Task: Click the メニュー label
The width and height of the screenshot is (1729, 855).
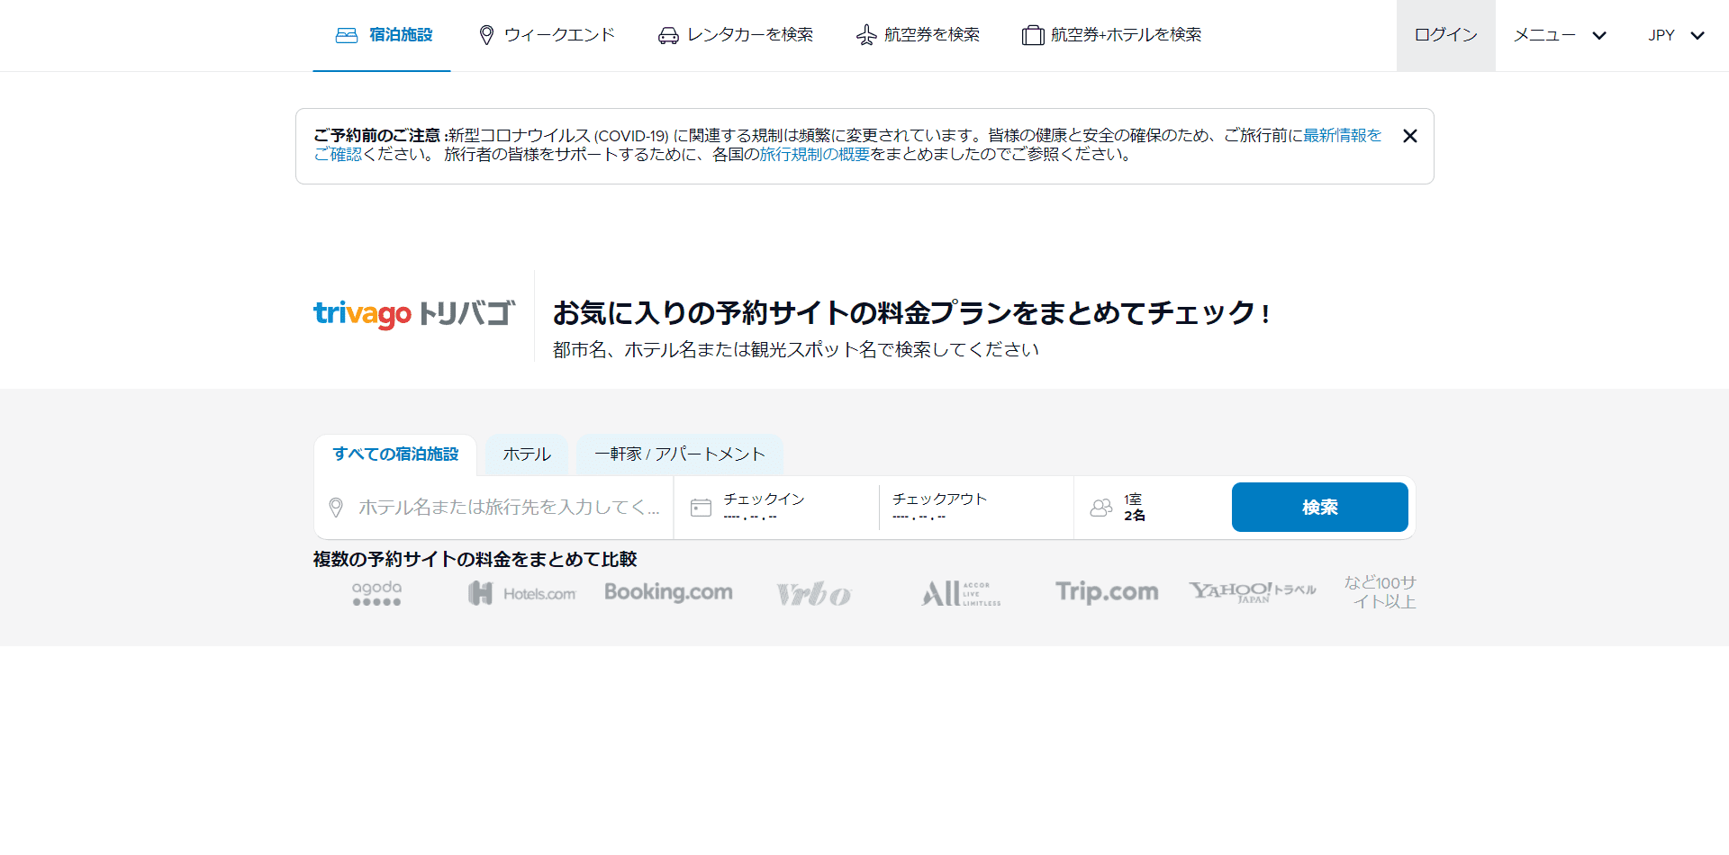Action: click(x=1544, y=35)
